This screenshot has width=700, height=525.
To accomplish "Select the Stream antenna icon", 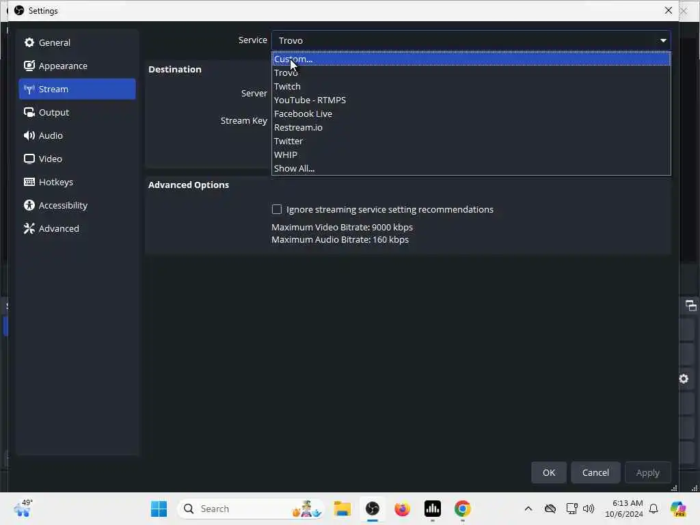I will 29,90.
